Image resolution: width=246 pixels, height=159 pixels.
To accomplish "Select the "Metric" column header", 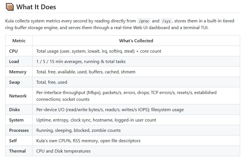I will pos(19,41).
